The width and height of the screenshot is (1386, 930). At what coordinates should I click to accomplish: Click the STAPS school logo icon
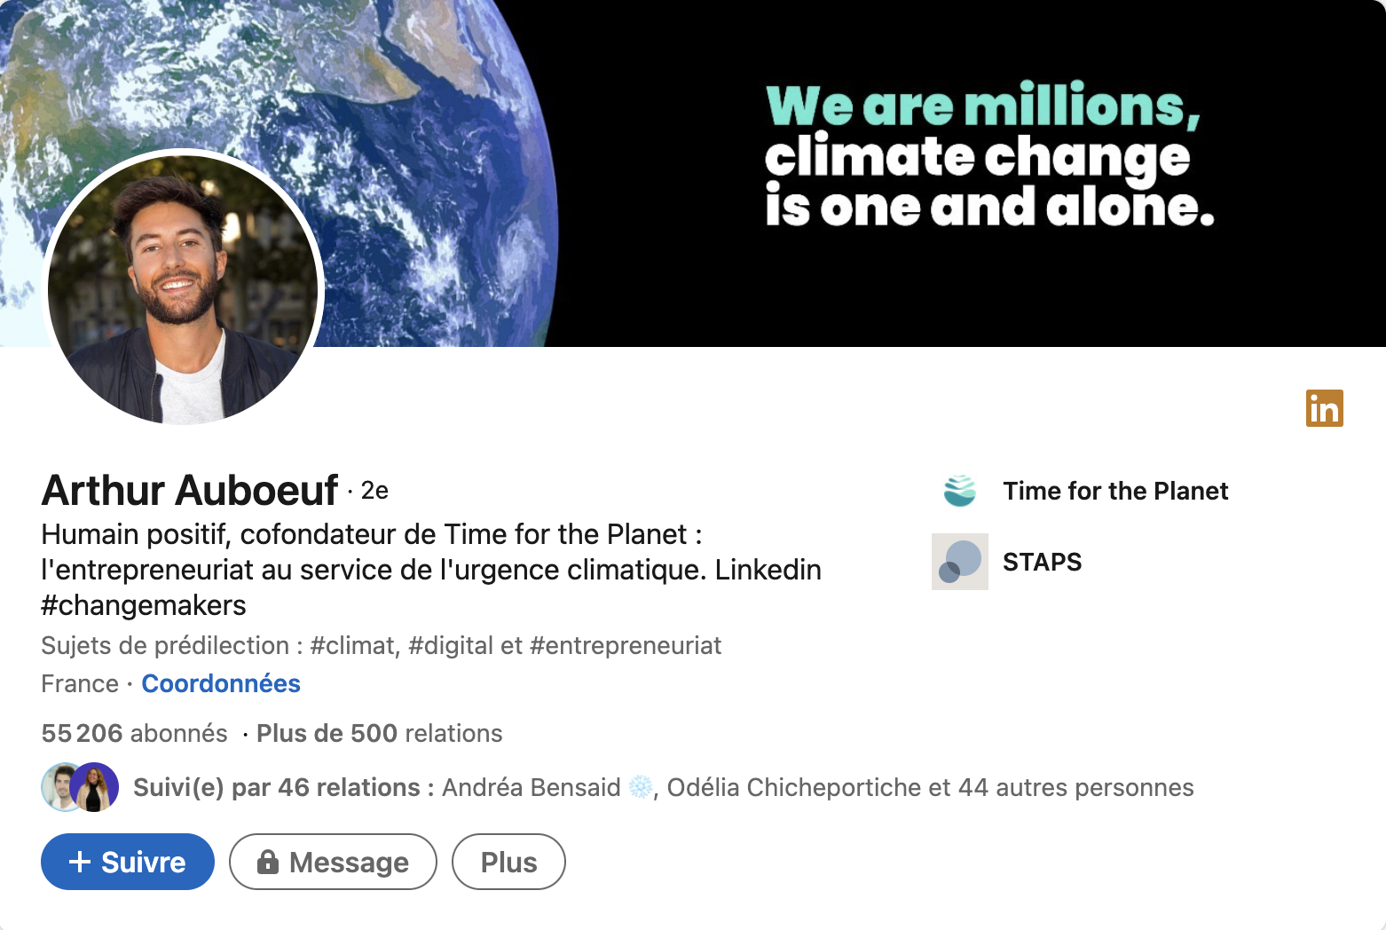point(960,562)
